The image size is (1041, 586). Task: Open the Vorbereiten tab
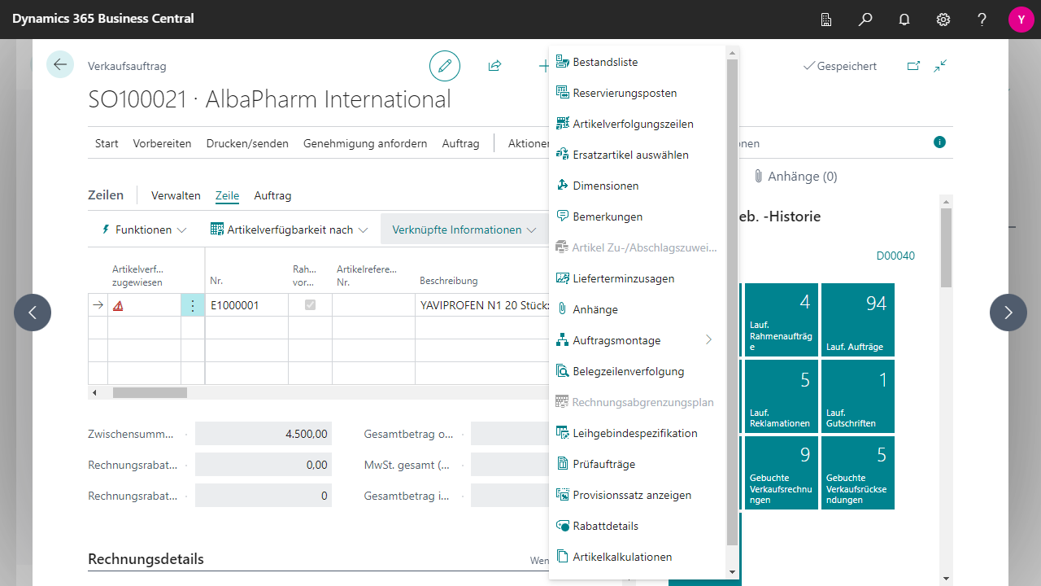pyautogui.click(x=162, y=143)
